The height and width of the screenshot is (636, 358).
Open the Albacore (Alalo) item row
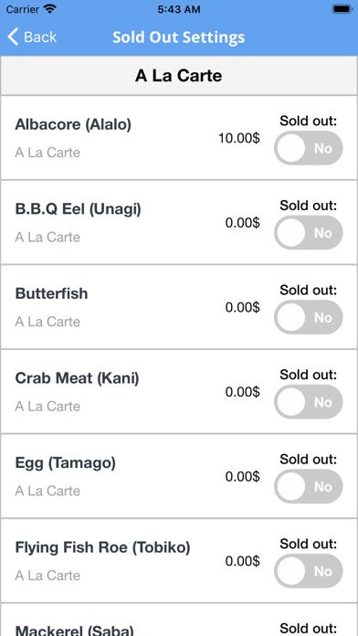pyautogui.click(x=179, y=138)
